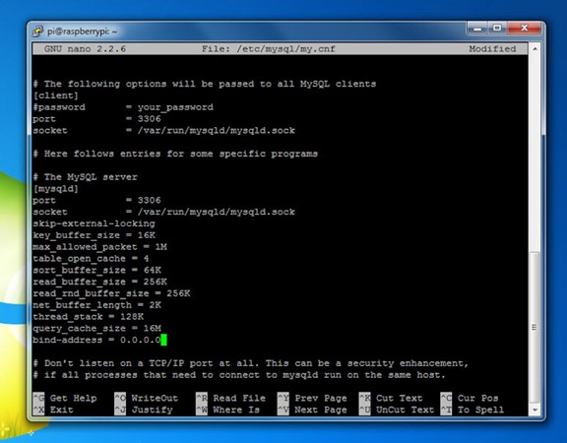
Task: Click the '# The MySQL server' comment
Action: 85,177
